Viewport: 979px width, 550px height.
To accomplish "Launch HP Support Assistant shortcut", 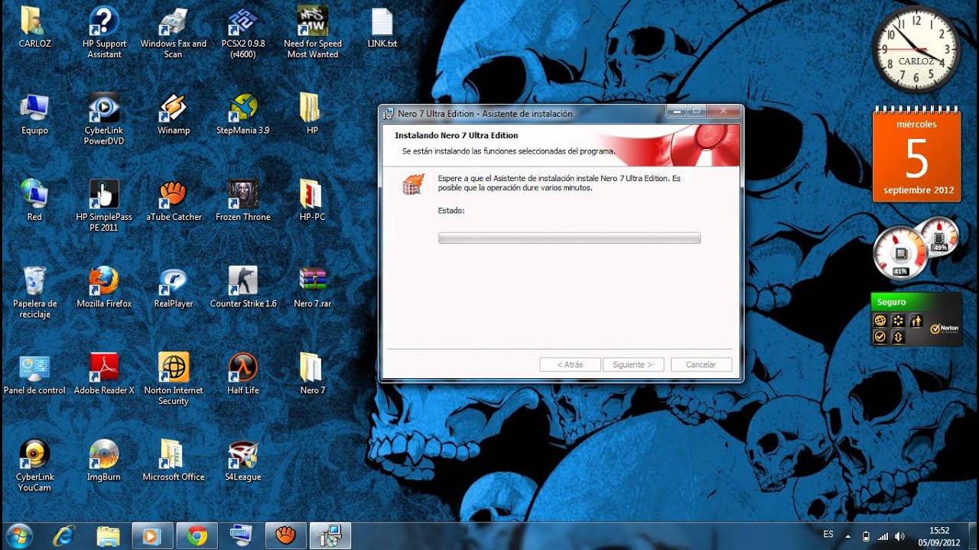I will click(x=104, y=31).
